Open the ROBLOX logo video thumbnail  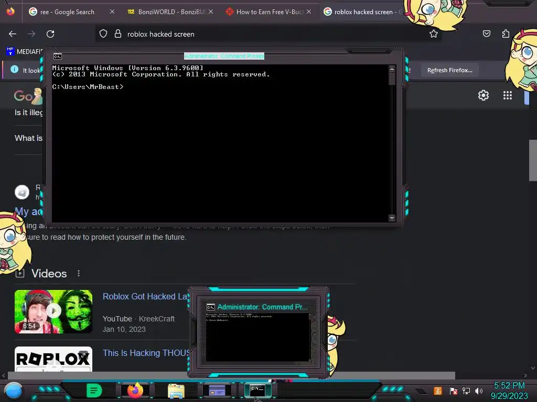[53, 359]
